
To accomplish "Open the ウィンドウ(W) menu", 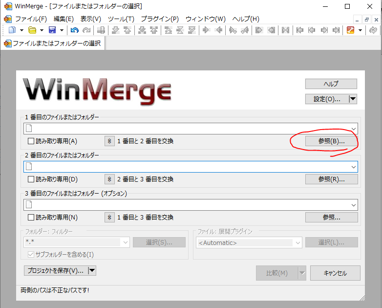I will point(206,19).
